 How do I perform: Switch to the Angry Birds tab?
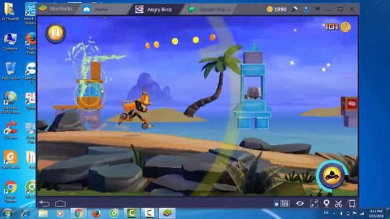(x=154, y=10)
